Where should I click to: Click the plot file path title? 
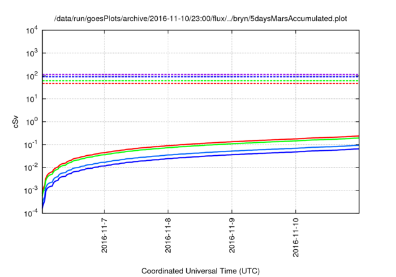tap(200, 19)
